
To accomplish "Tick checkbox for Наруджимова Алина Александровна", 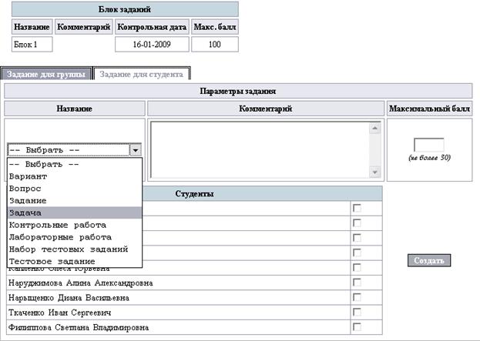I will coord(356,282).
